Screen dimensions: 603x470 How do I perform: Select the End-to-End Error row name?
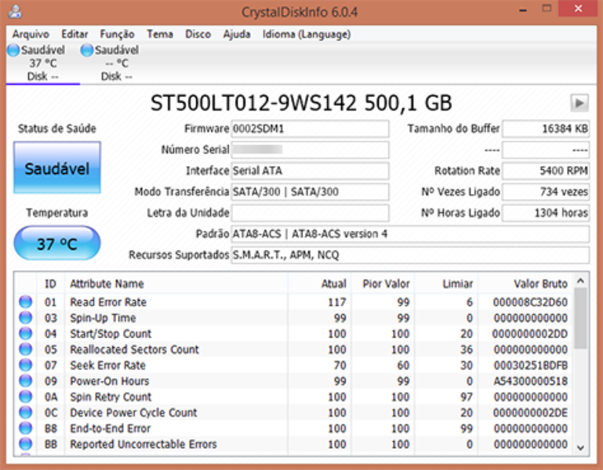point(110,428)
